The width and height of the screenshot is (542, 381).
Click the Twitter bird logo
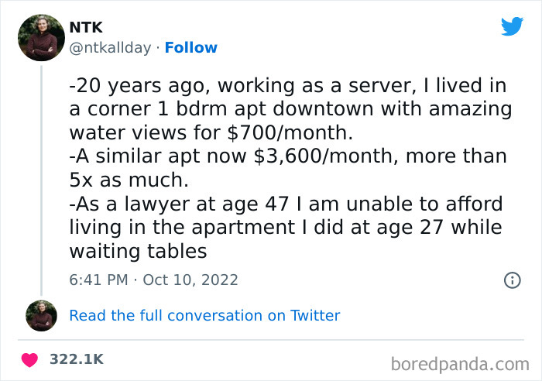pyautogui.click(x=512, y=27)
